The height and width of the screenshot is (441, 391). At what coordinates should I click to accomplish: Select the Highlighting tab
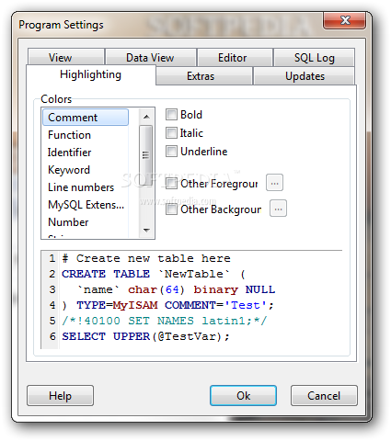[91, 74]
